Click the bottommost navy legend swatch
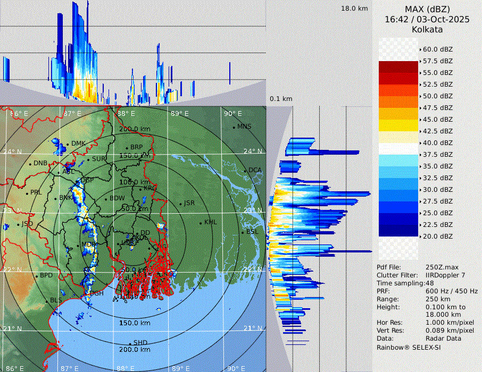 (398, 231)
